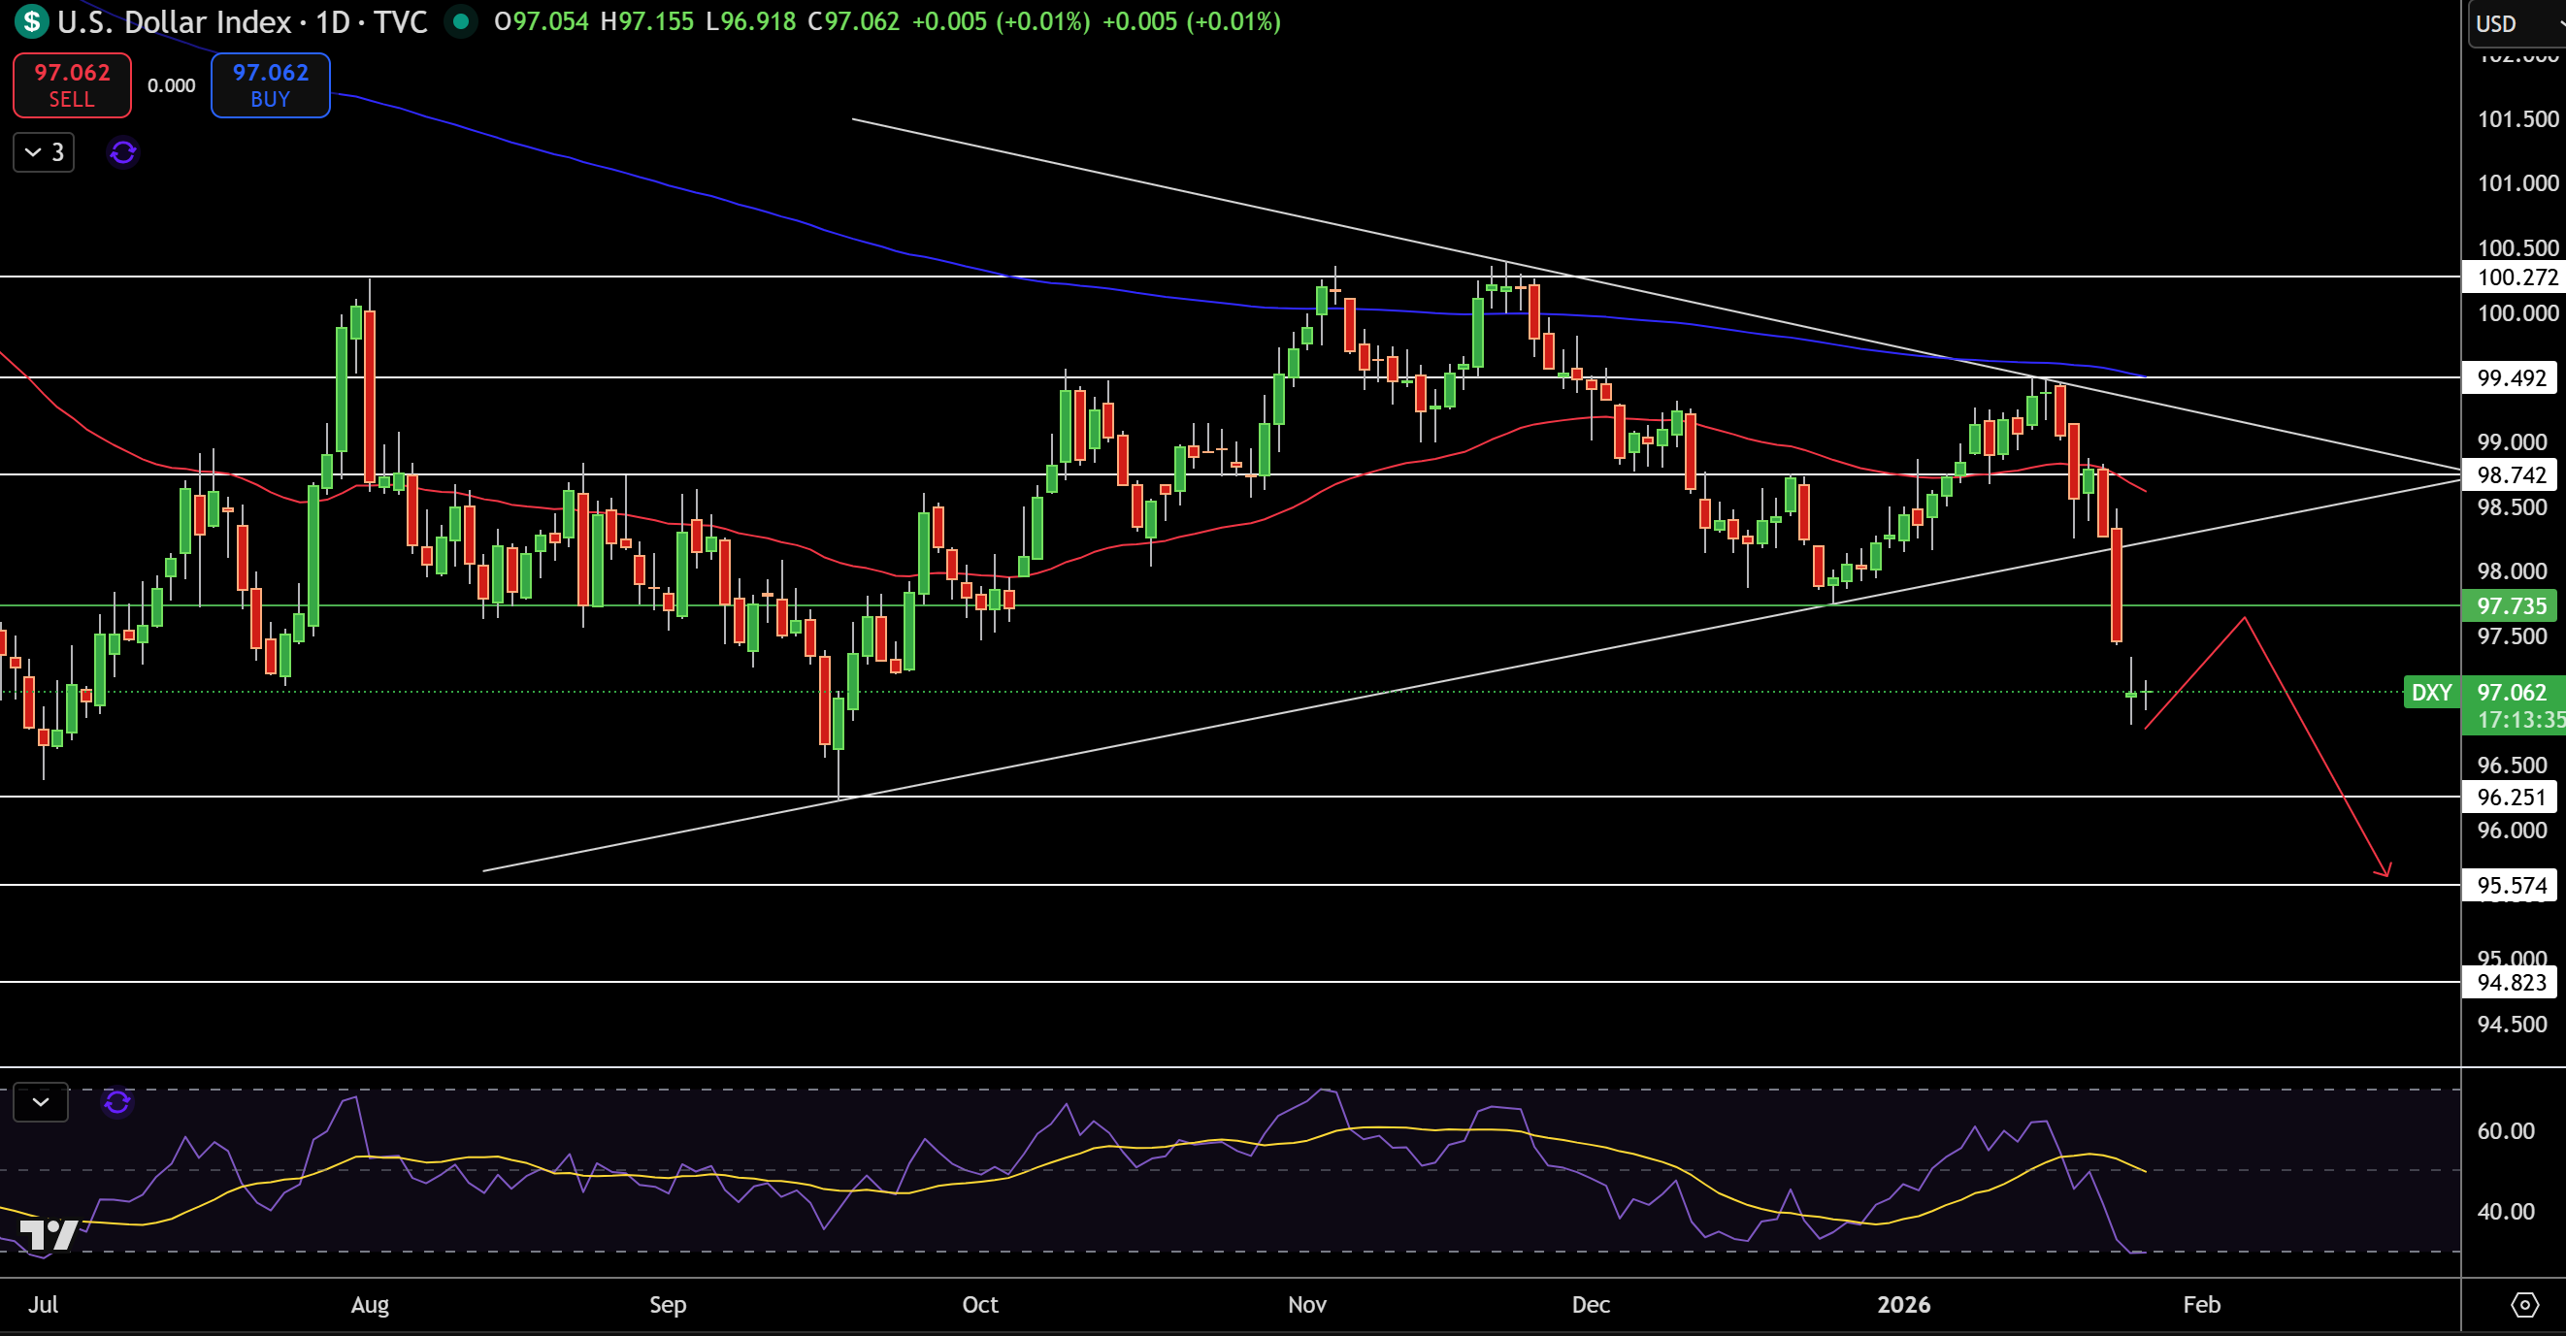
Task: Click the 0.000 spread value
Action: (x=172, y=85)
